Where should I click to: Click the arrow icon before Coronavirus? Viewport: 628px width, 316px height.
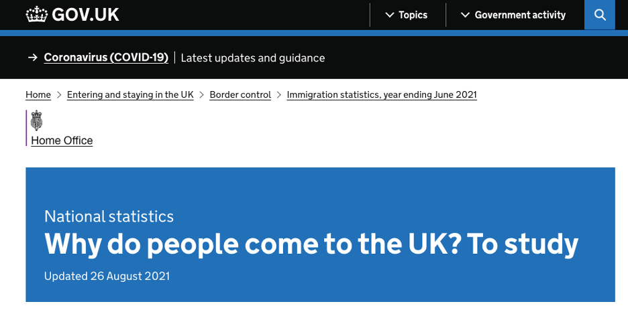(32, 58)
